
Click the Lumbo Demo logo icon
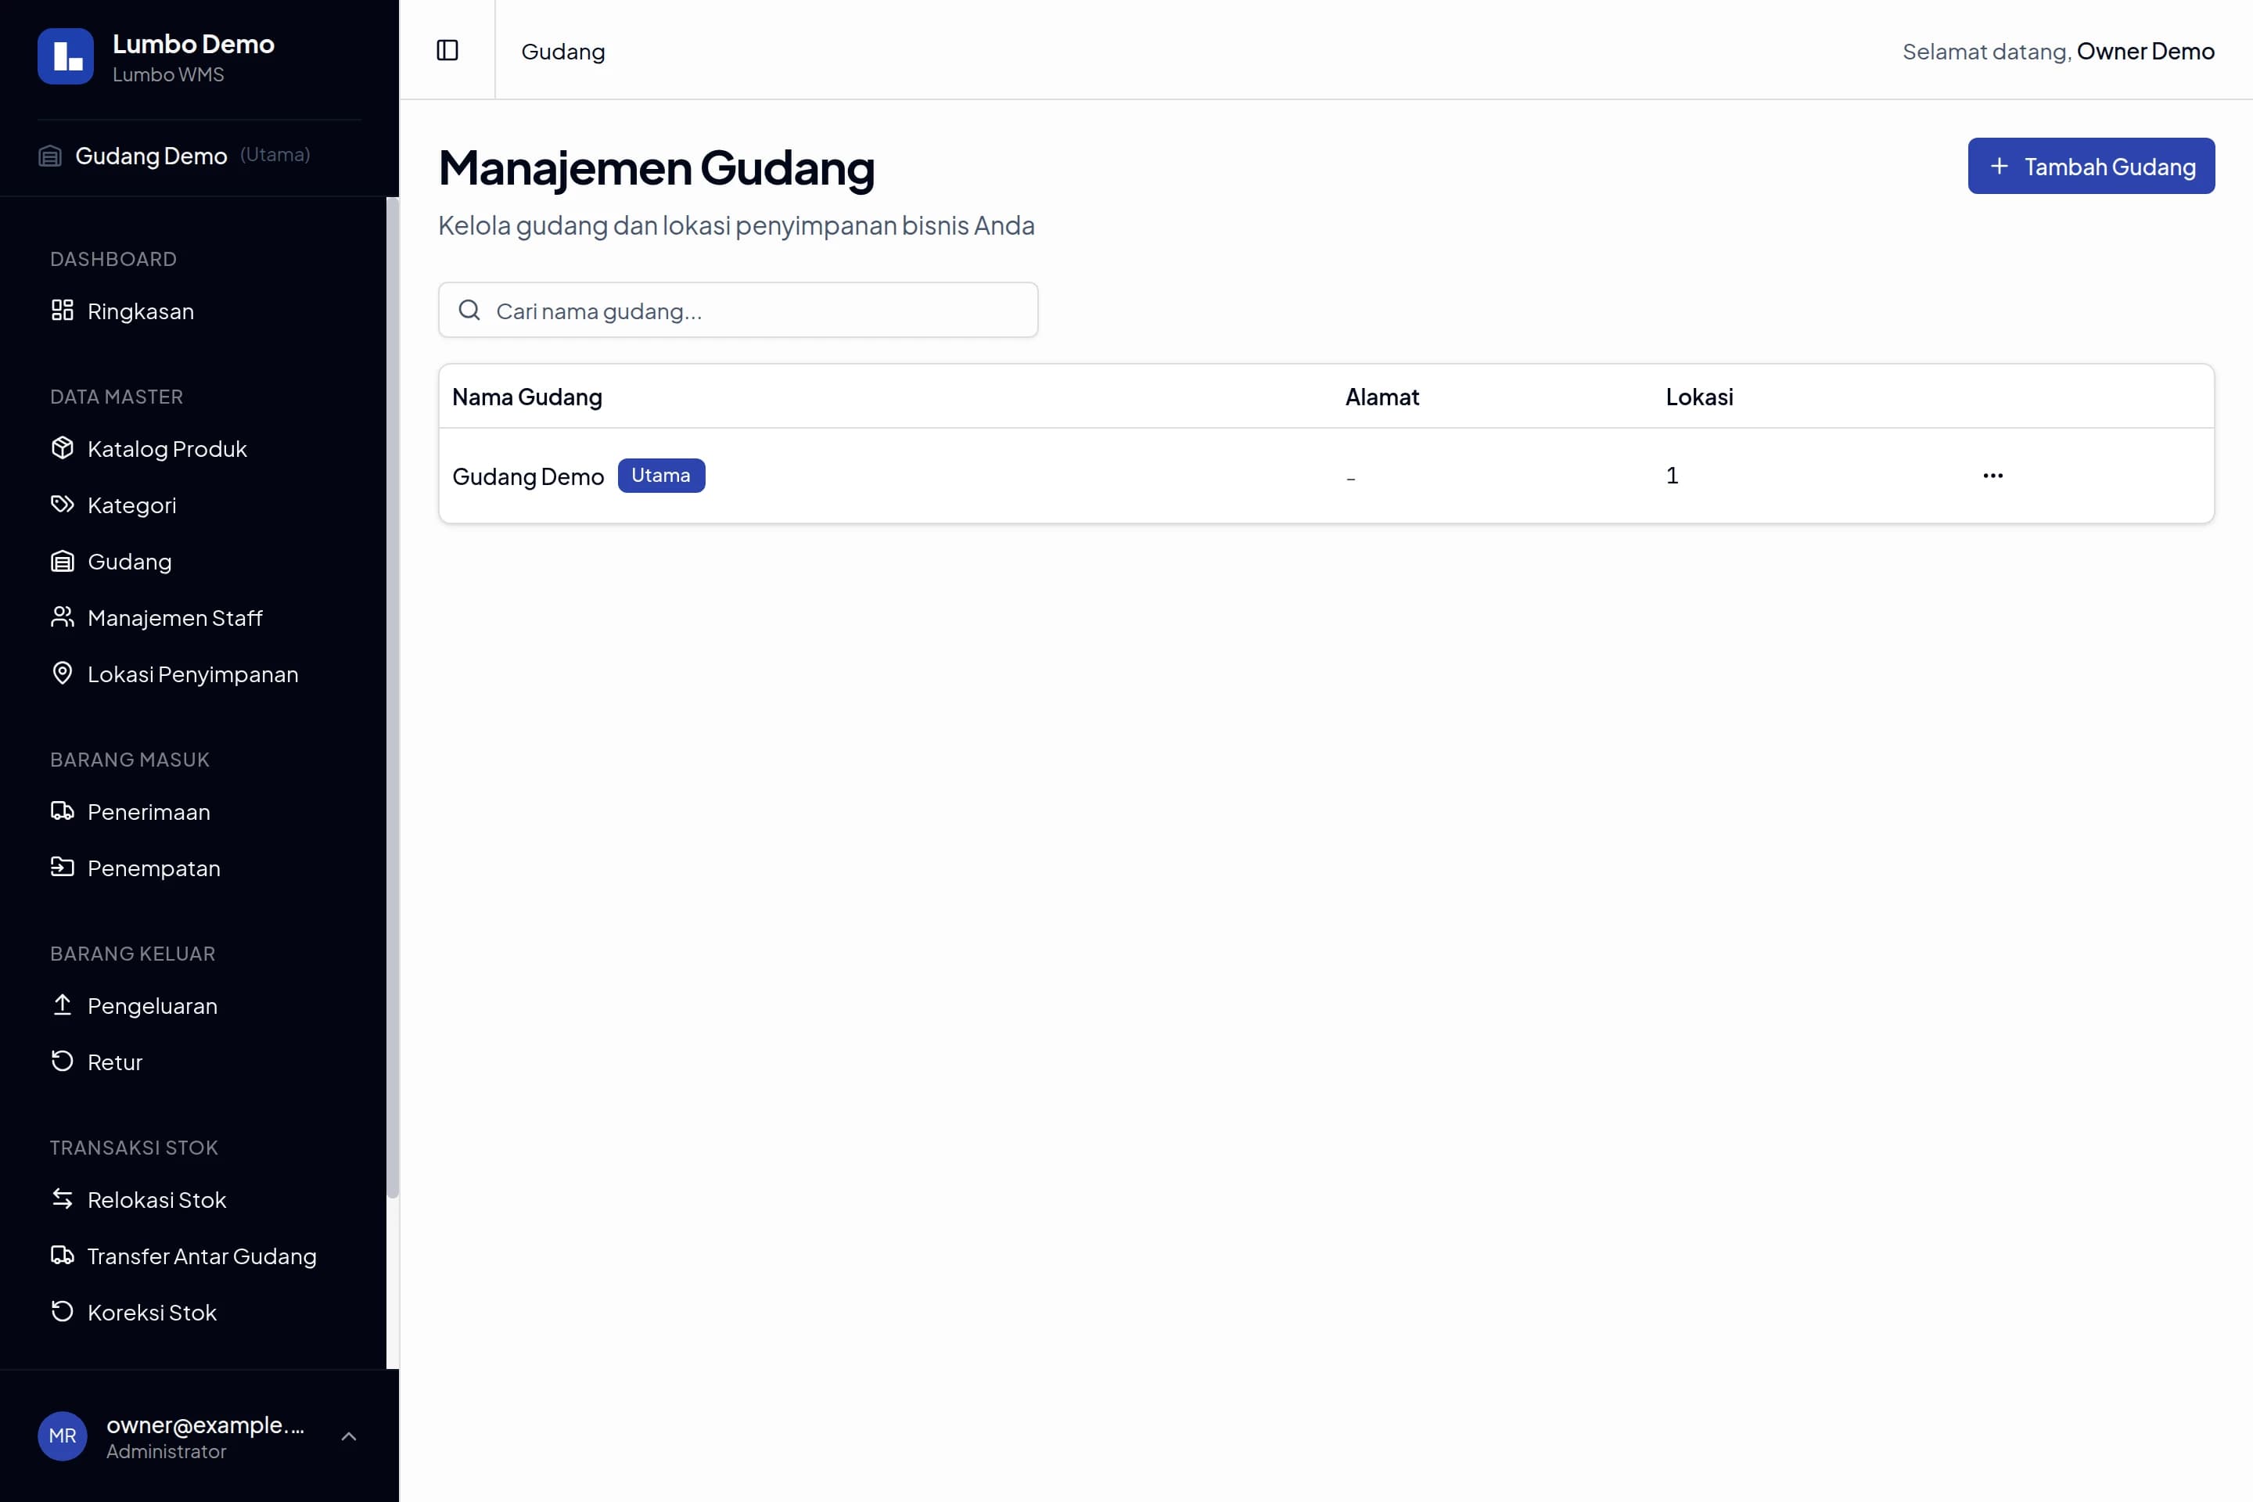coord(65,56)
